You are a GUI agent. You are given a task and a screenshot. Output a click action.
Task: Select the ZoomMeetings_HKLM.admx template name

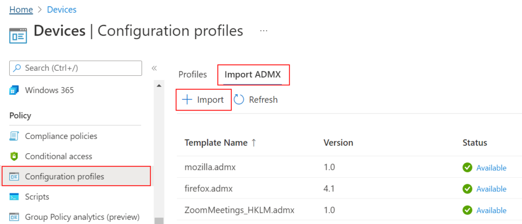240,210
